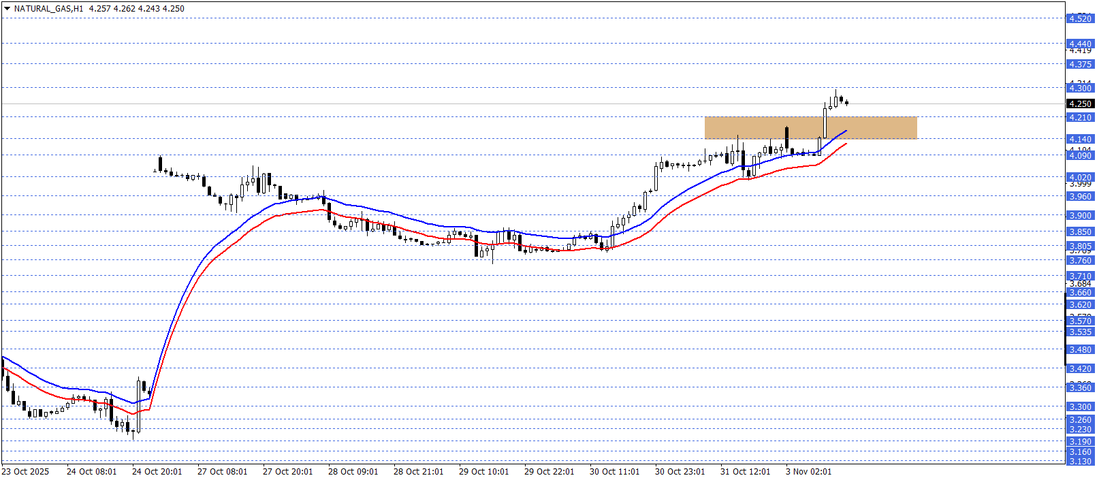Click the NATURAL_GAS,H1 chart title text

point(48,9)
